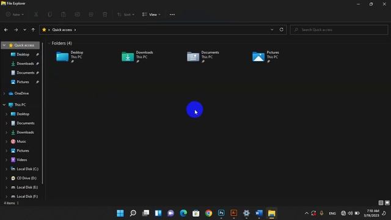Open Widgets from taskbar
This screenshot has height=220, width=391.
click(158, 213)
